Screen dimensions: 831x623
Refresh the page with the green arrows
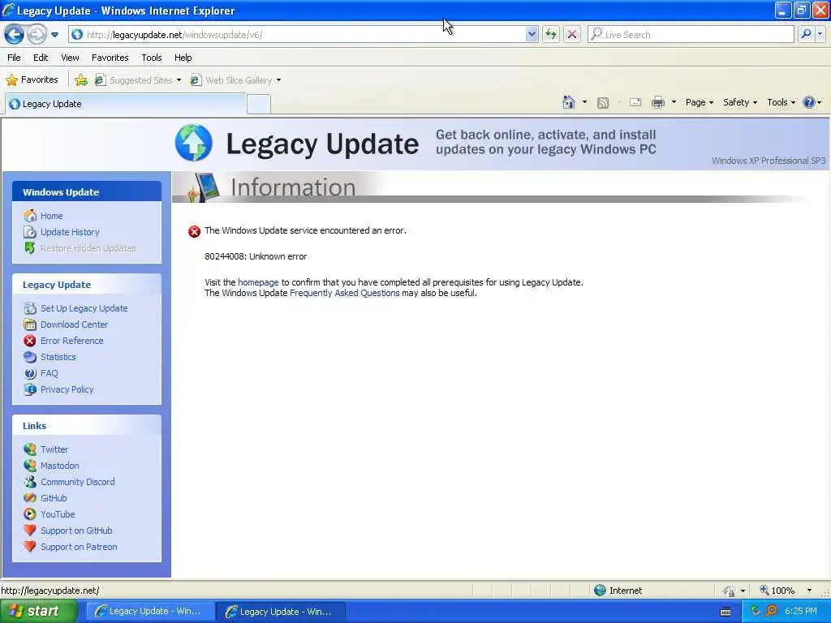551,34
